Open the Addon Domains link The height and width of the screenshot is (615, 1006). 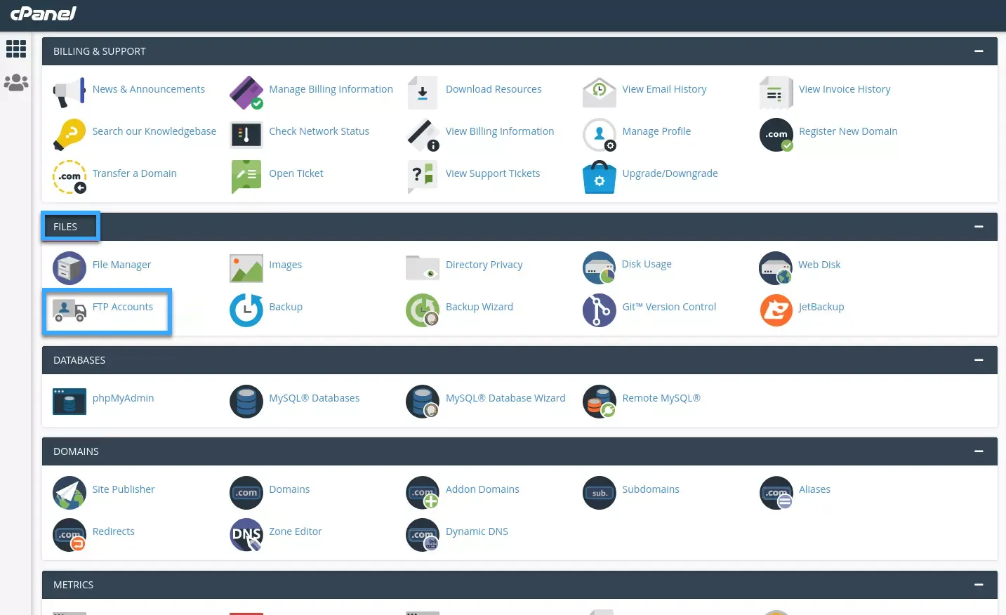482,489
